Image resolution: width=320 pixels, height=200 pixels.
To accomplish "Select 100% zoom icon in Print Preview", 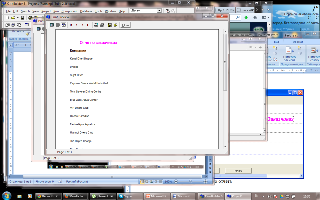I will point(58,25).
